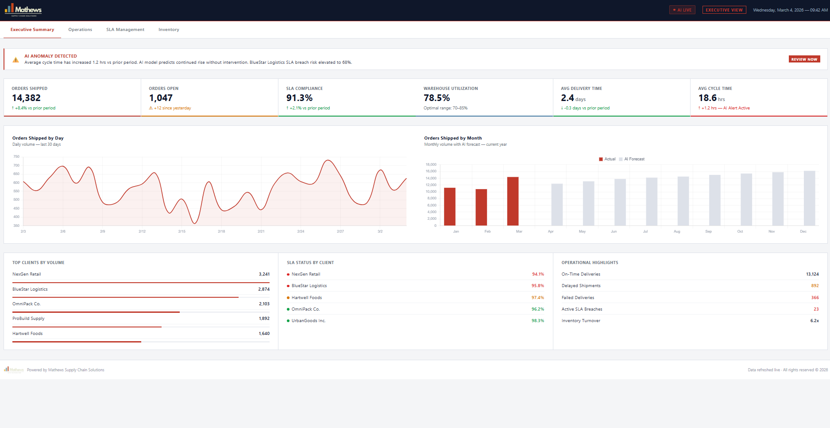Click the green dot beside OmniPack Co.
Image resolution: width=830 pixels, height=428 pixels.
coord(288,309)
